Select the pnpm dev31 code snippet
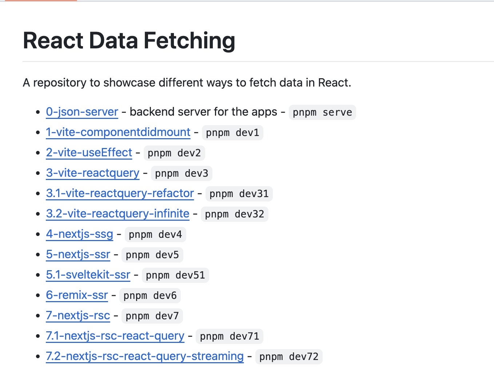Image resolution: width=494 pixels, height=384 pixels. [x=239, y=194]
